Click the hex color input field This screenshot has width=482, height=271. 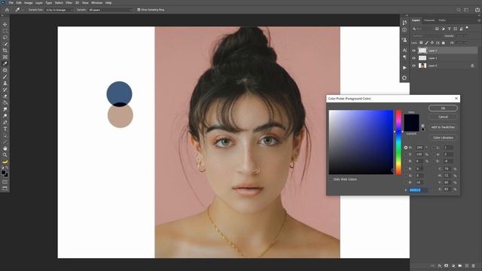419,190
